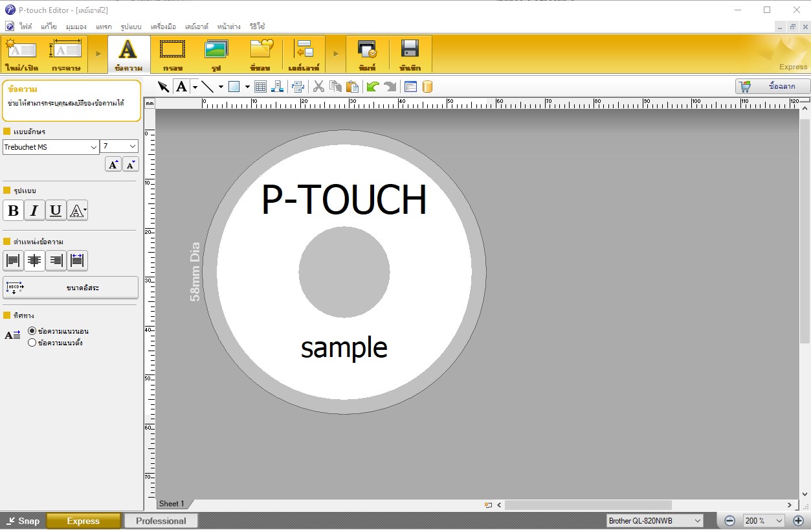
Task: Open the ไฟล์ menu
Action: tap(26, 27)
